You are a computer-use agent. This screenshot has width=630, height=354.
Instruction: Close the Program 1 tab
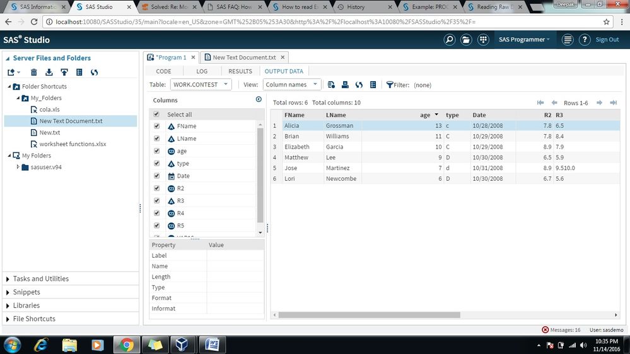pyautogui.click(x=193, y=57)
